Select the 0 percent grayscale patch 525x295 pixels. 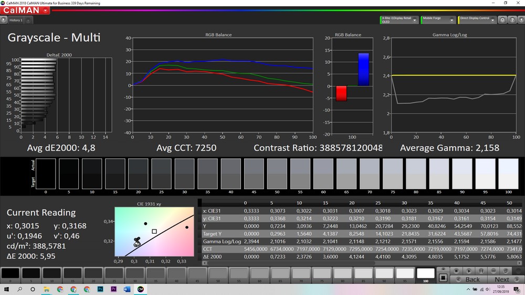point(10,275)
